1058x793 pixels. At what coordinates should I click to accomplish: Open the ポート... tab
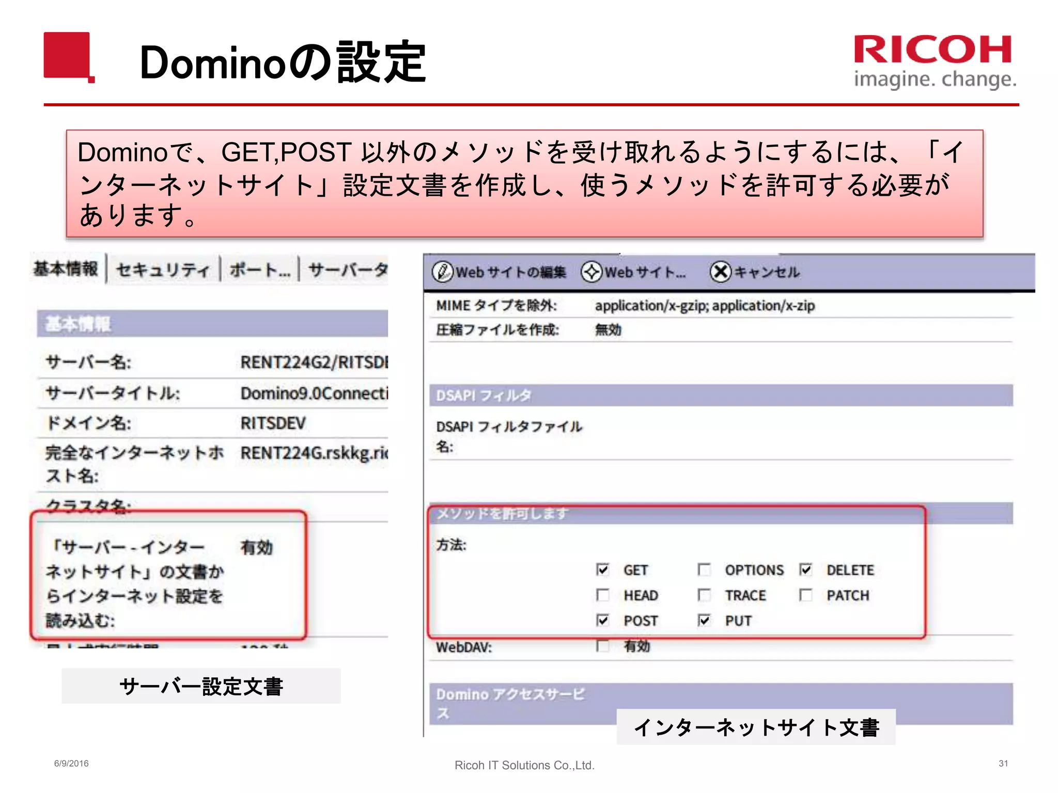[x=260, y=269]
